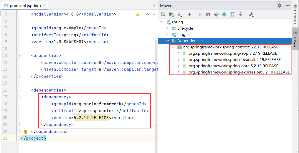The height and width of the screenshot is (153, 299).
Task: Fold the dependencies block at line 16
Action: (x=19, y=90)
